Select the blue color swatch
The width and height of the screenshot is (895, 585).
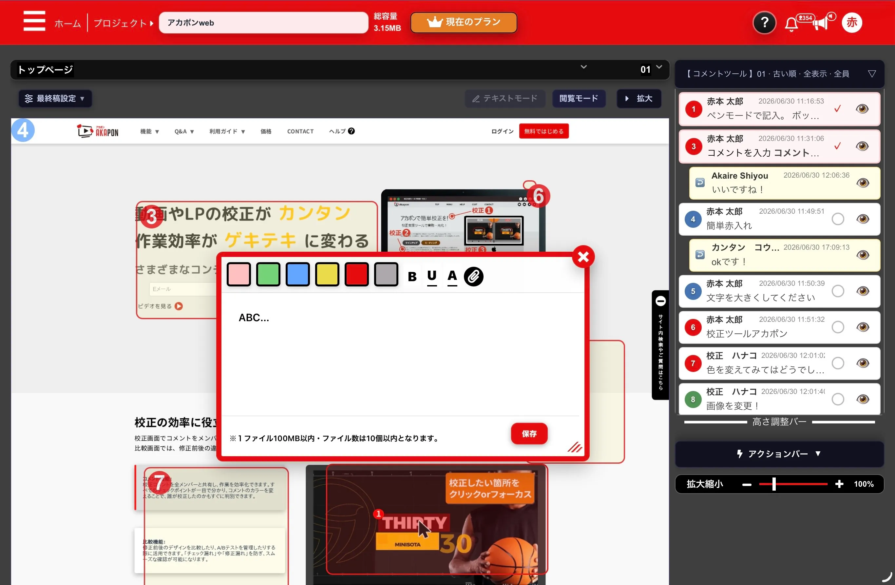tap(297, 274)
